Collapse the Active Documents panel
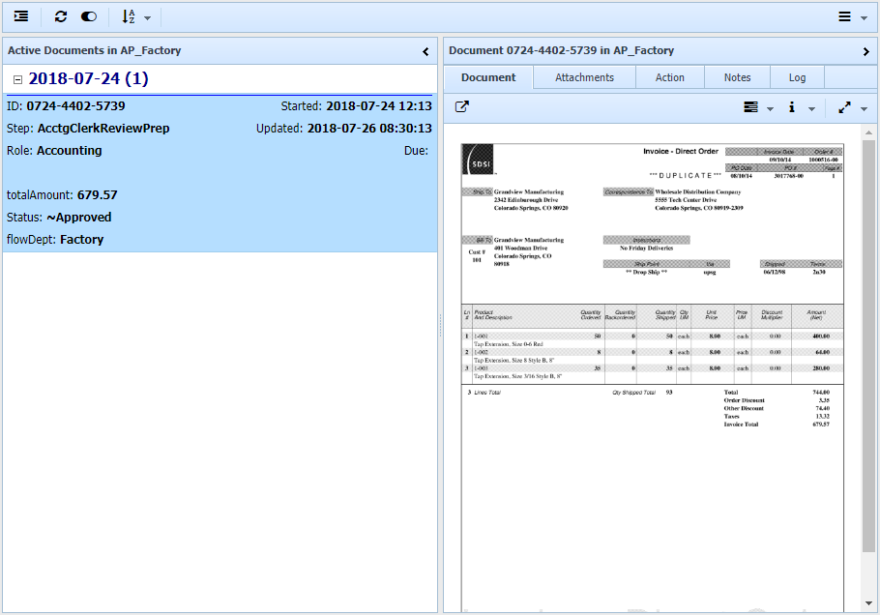880x615 pixels. click(x=425, y=51)
